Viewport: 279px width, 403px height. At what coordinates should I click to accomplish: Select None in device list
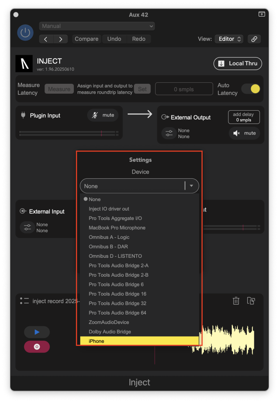point(139,199)
